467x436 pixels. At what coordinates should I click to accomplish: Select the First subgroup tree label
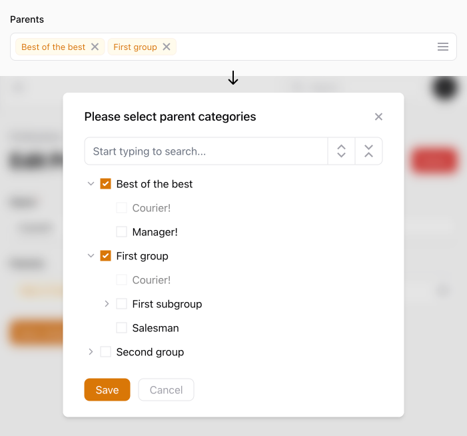[167, 304]
